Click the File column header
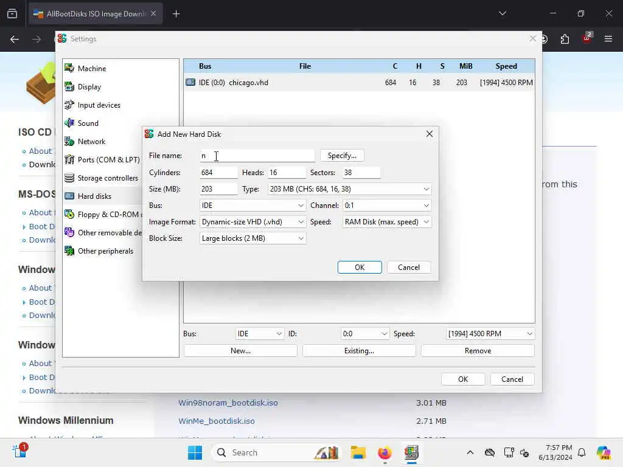 click(305, 66)
